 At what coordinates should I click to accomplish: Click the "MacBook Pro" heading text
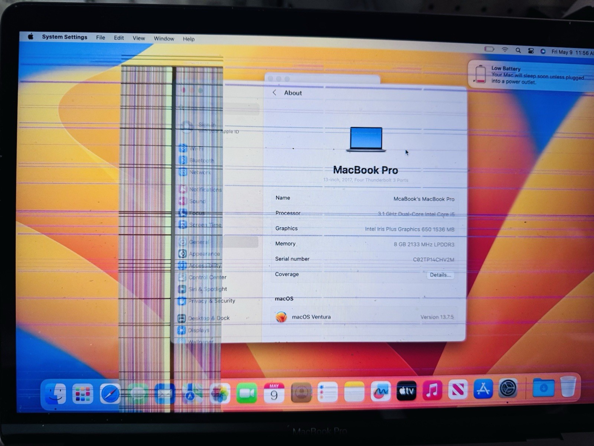tap(366, 170)
